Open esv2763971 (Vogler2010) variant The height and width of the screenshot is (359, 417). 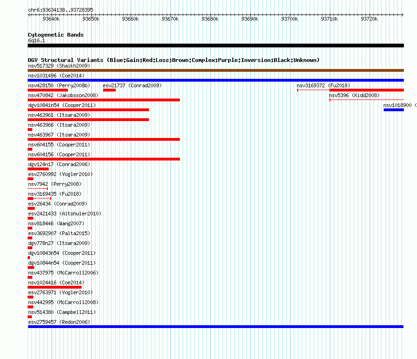tap(60, 292)
